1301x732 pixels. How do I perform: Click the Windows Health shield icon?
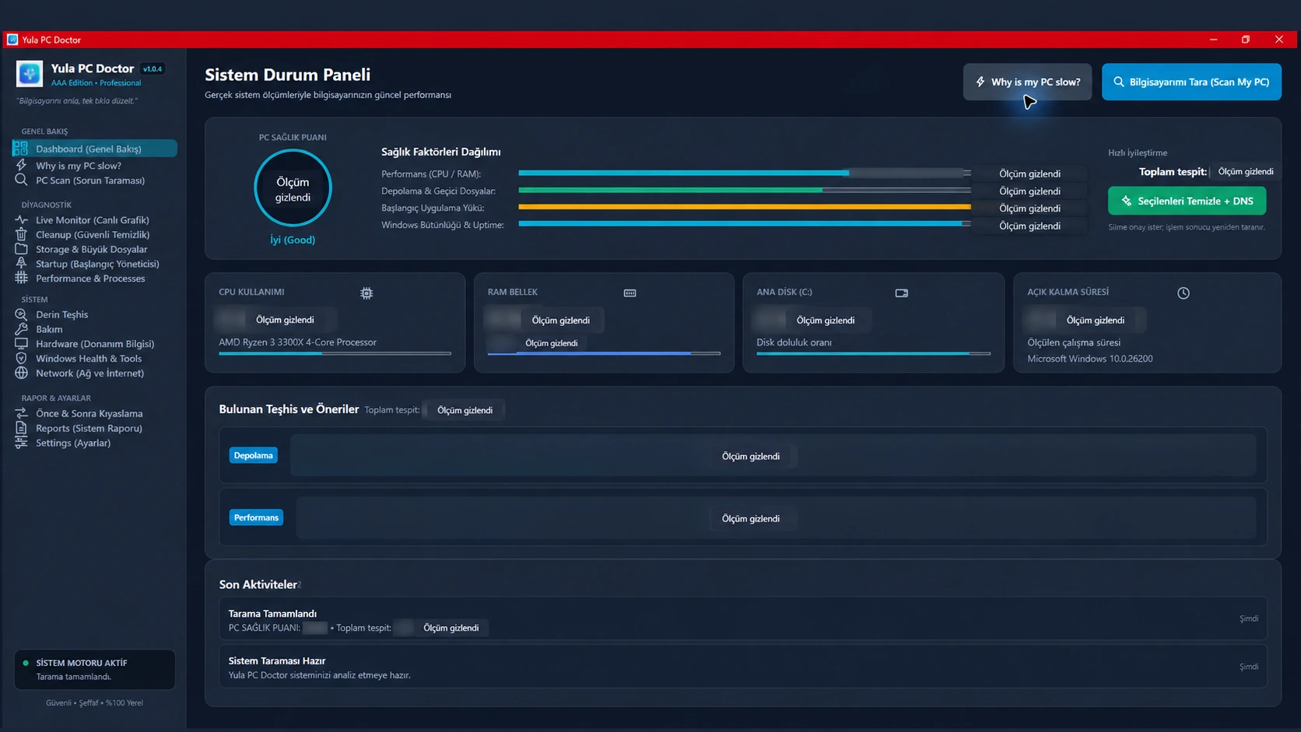21,358
